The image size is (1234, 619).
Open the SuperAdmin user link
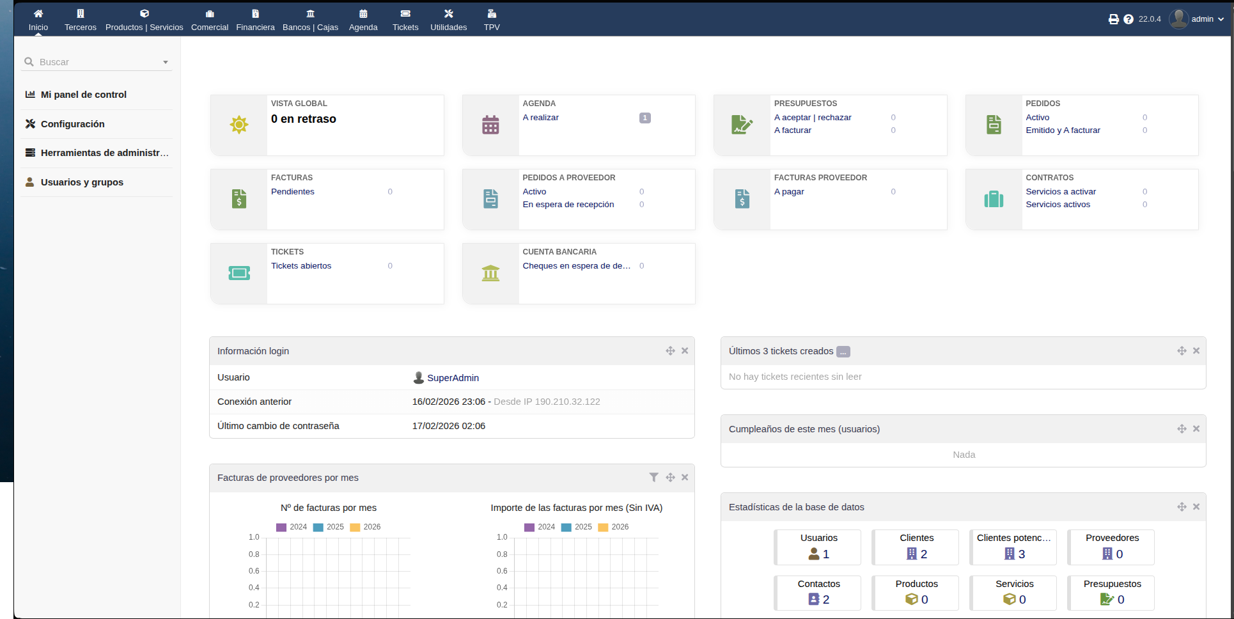(x=453, y=378)
